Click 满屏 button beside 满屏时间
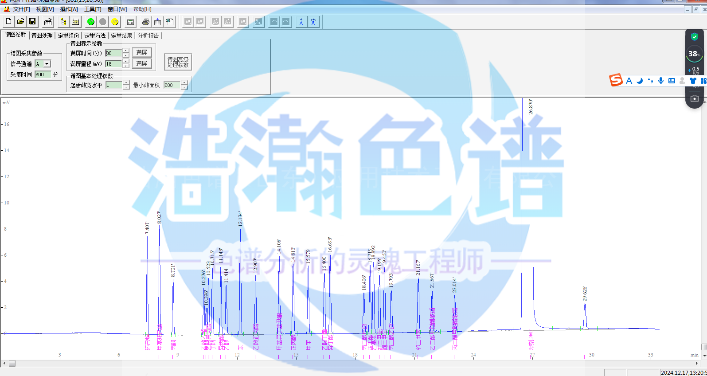The height and width of the screenshot is (376, 707). tap(142, 52)
